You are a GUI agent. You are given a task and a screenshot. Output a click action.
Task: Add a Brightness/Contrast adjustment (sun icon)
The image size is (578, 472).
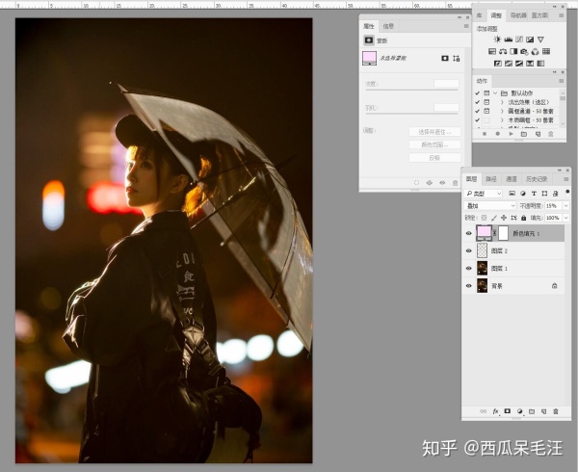pyautogui.click(x=497, y=39)
